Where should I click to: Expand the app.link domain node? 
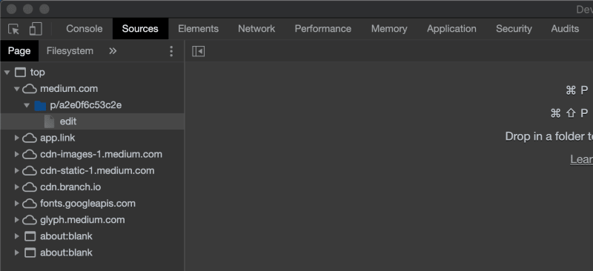tap(16, 138)
